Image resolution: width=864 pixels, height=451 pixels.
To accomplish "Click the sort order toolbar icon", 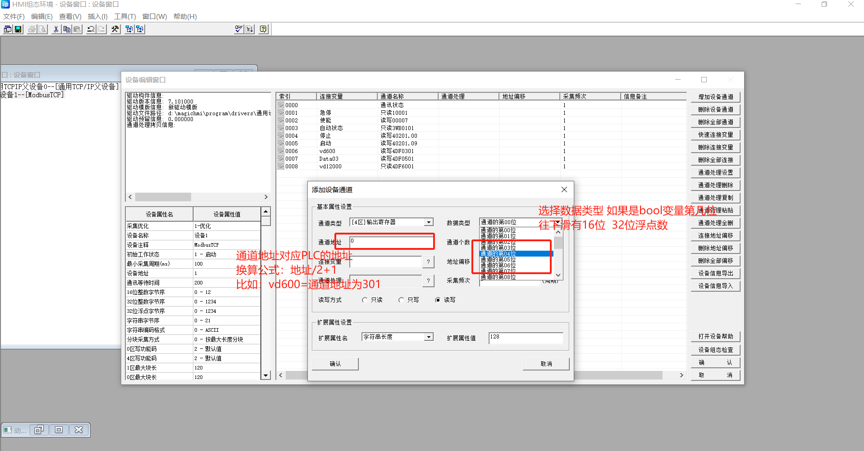I will 250,29.
